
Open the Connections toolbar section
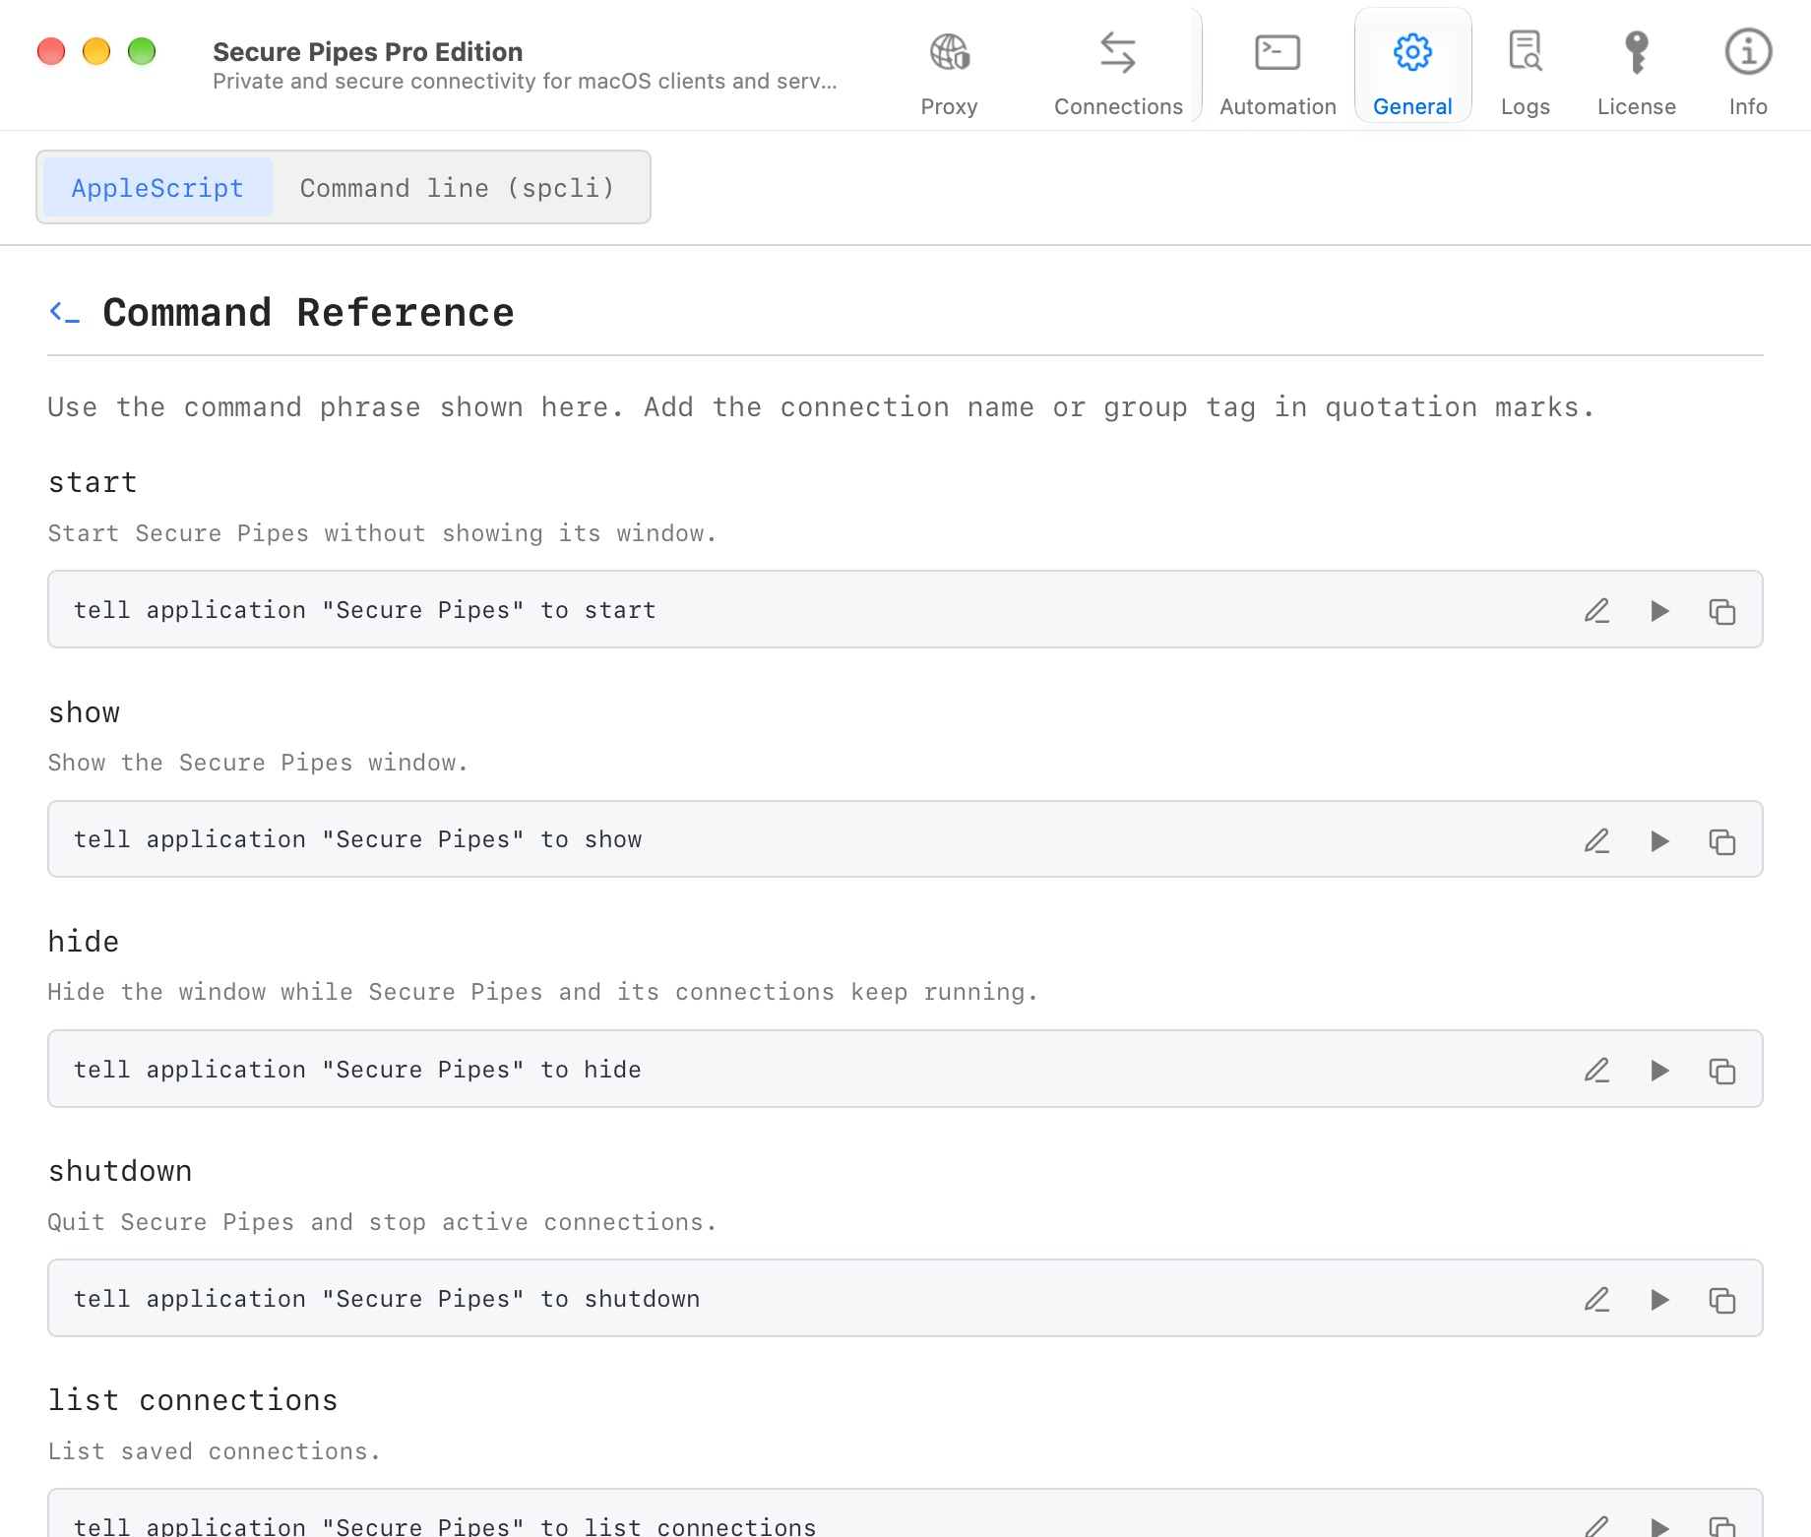coord(1118,72)
